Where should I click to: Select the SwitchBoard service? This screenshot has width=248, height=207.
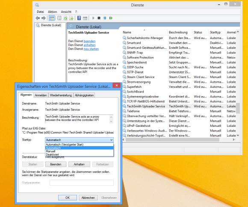(x=179, y=92)
